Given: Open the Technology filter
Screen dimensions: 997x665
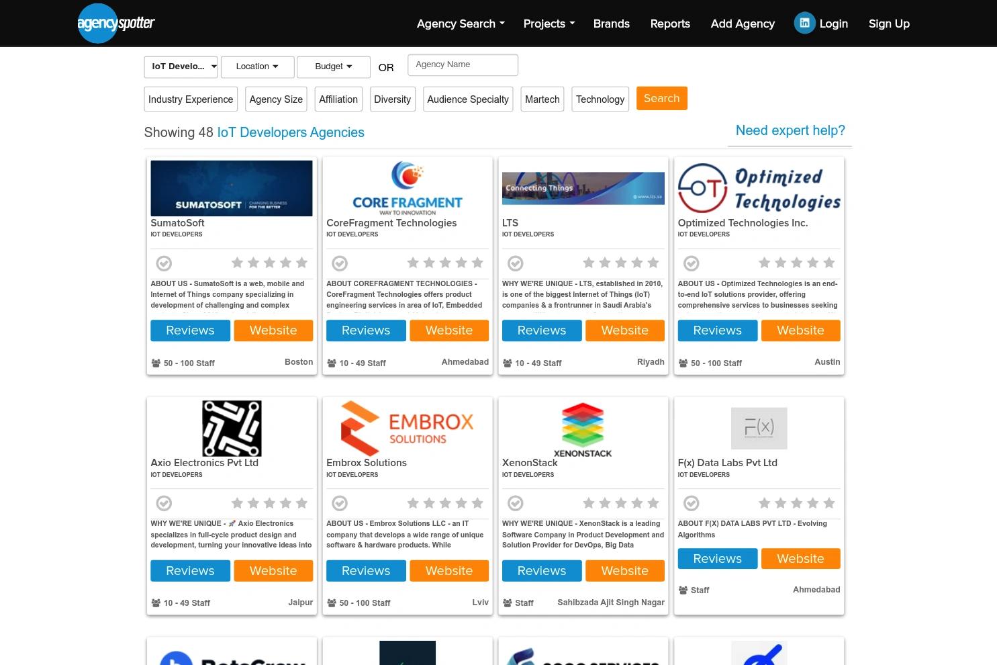Looking at the screenshot, I should [x=600, y=99].
